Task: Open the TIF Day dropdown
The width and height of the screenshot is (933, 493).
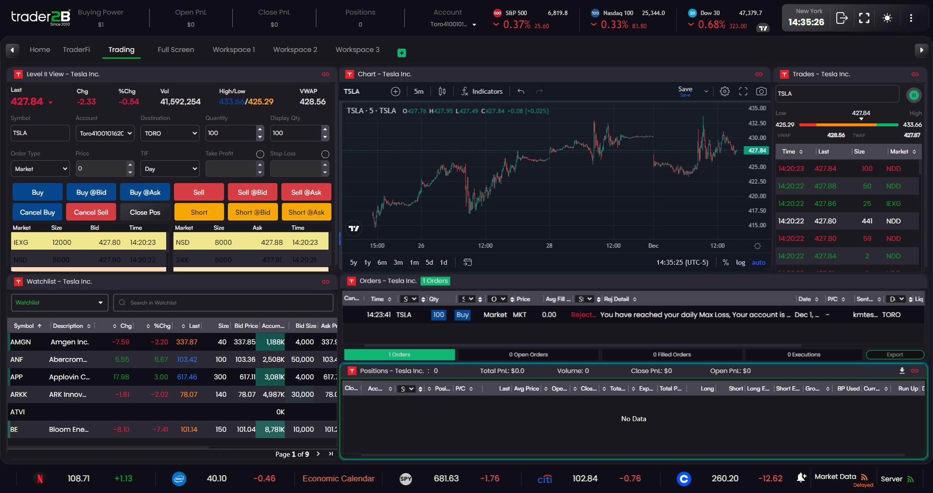Action: point(170,169)
